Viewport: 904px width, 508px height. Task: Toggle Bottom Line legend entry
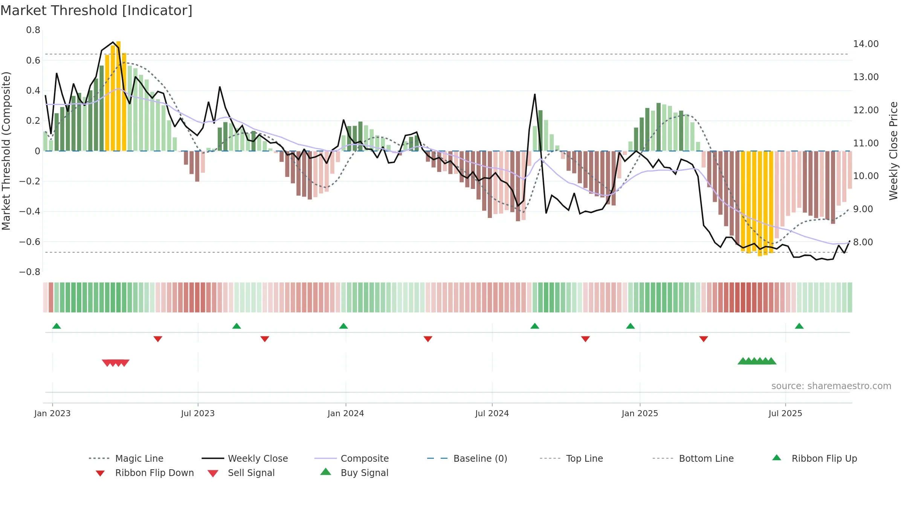(x=693, y=458)
